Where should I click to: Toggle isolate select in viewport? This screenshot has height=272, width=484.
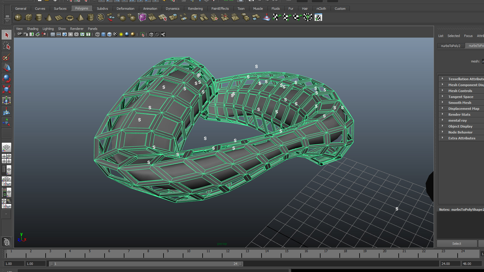coord(142,34)
